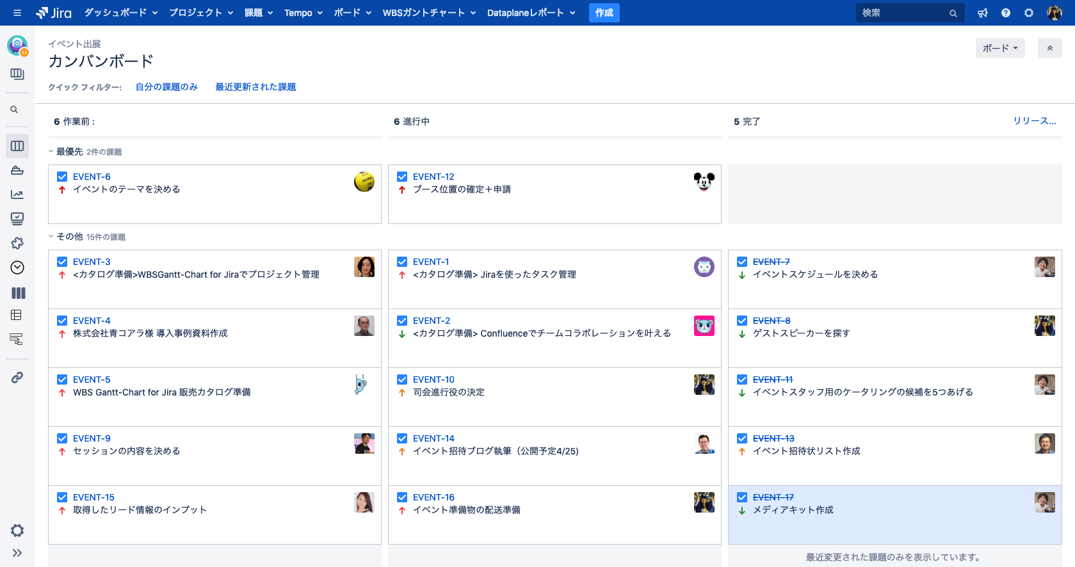Viewport: 1075px width, 567px height.
Task: Open the Components puzzle icon in sidebar
Action: coord(17,243)
